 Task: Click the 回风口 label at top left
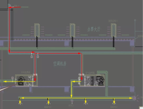pyautogui.click(x=16, y=6)
